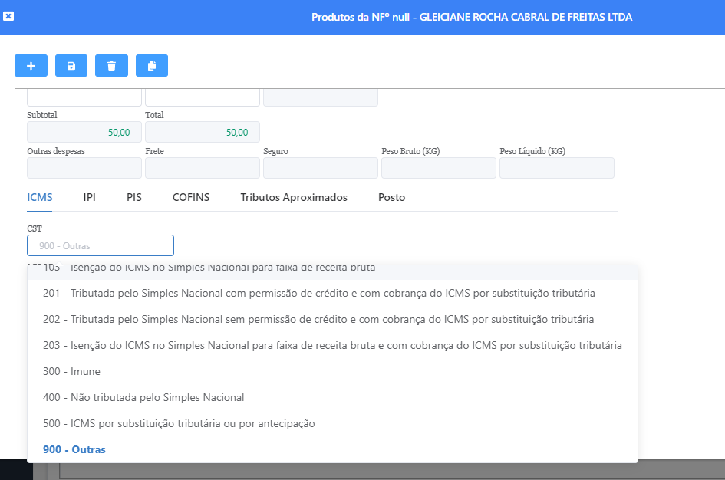Click the plus icon to add product
Image resolution: width=725 pixels, height=480 pixels.
coord(31,66)
